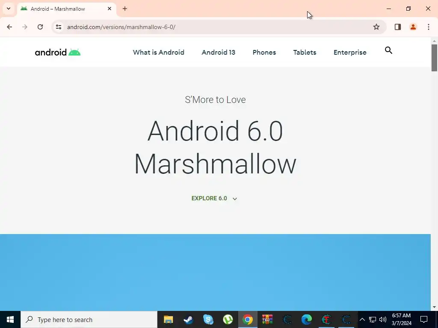Select the Android – Marshmallow browser tab

pyautogui.click(x=67, y=9)
